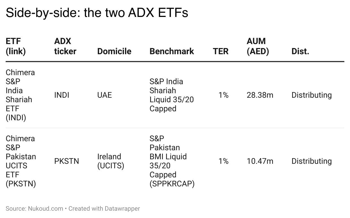Click the Benchmark column header

click(x=172, y=51)
